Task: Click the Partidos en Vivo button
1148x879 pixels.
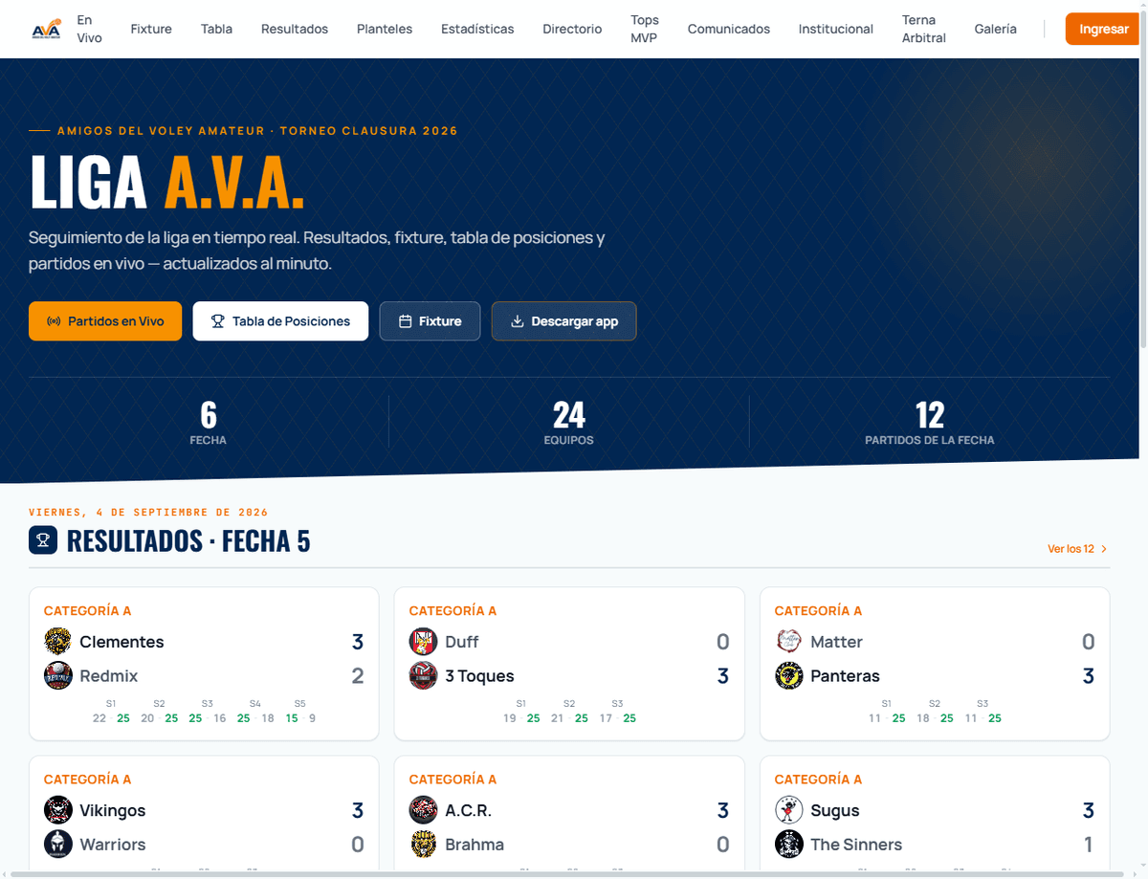Action: pos(105,321)
